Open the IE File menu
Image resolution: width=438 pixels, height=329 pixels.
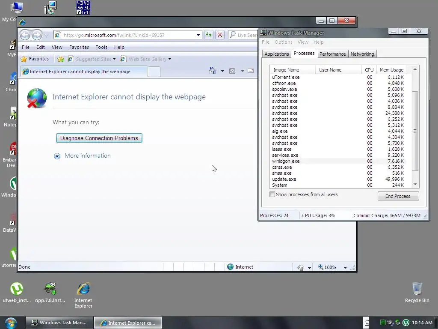coord(25,47)
